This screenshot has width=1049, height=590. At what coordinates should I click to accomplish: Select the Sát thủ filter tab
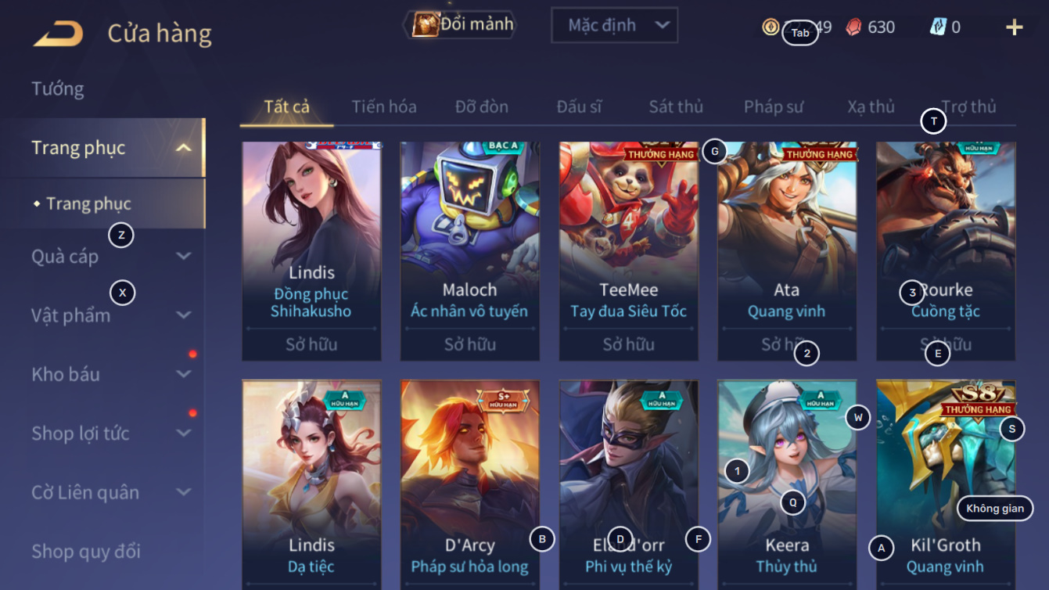coord(676,106)
